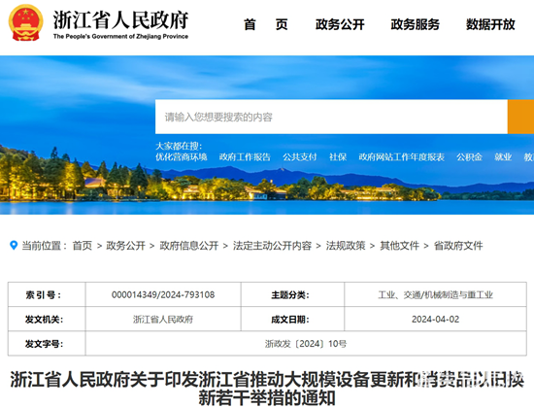
Task: Click 政府网站工作年度报表 hot search link
Action: [402, 156]
